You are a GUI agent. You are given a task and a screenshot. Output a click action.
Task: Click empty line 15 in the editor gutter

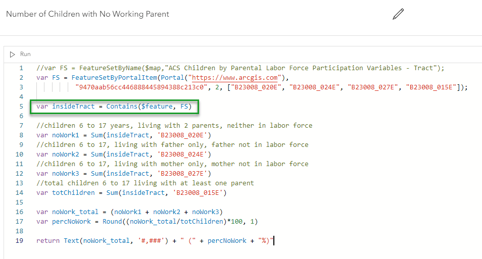point(19,202)
